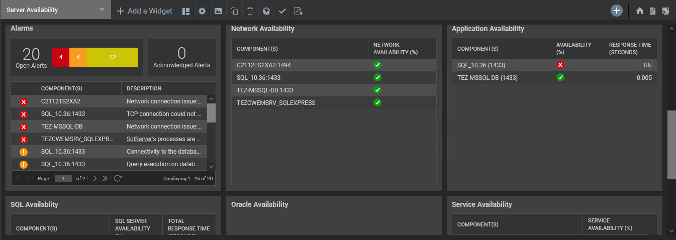Click the fullscreen monitor icon
Screen dimensions: 676x240
coord(665,11)
